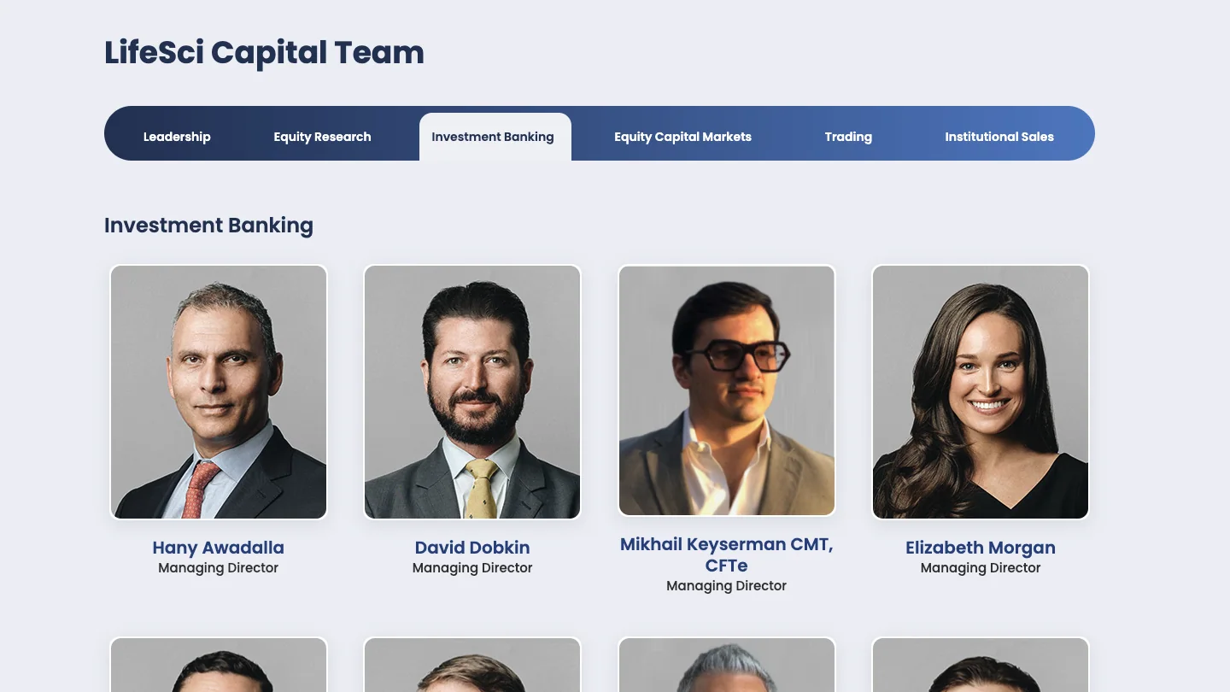Click Hany Awadalla's portrait photo
Viewport: 1230px width, 692px height.
[x=219, y=392]
